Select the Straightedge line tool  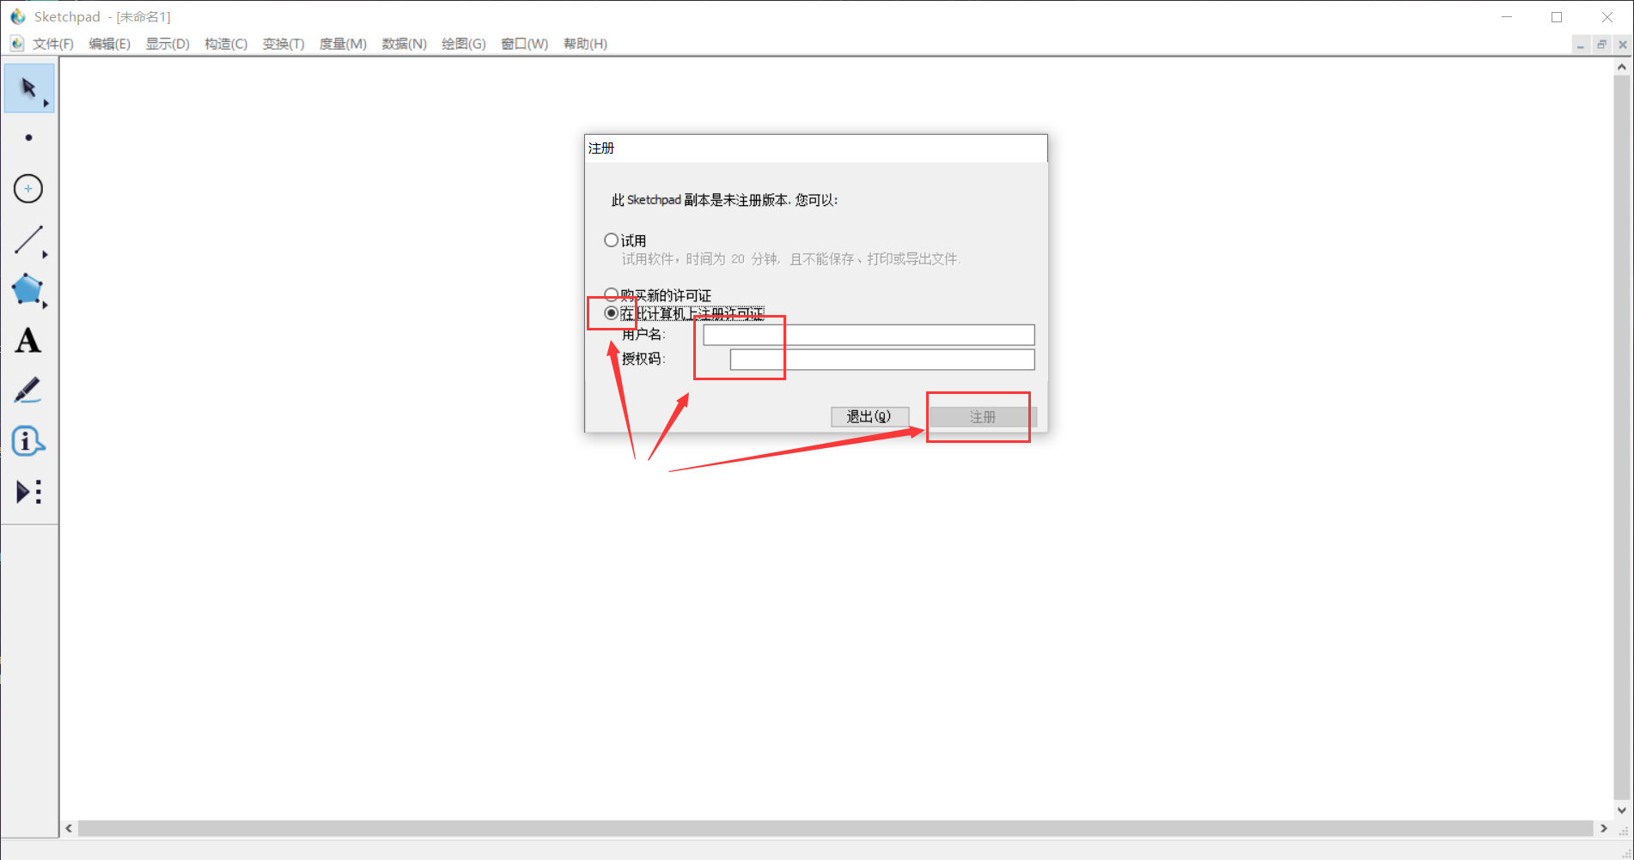27,240
